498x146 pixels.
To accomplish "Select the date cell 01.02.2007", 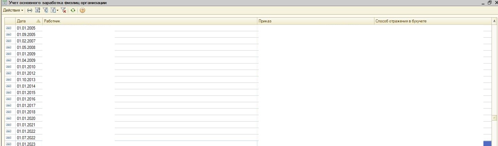I will (29, 41).
